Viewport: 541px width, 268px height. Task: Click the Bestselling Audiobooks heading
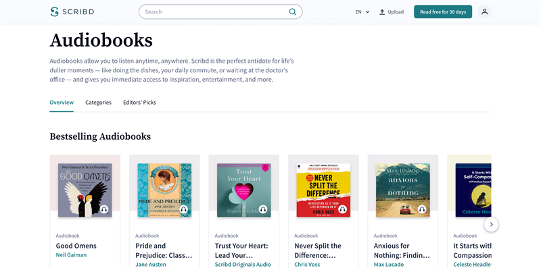click(x=100, y=136)
